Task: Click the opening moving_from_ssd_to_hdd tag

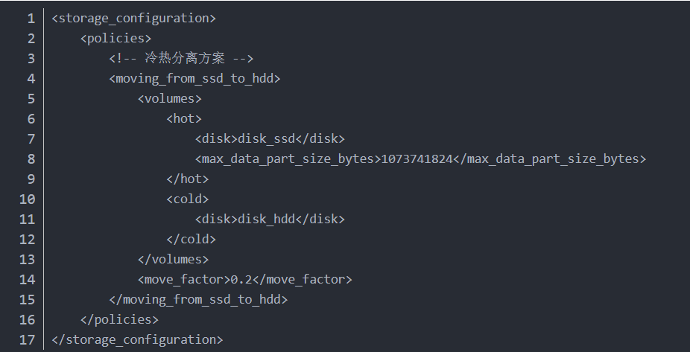Action: click(194, 78)
